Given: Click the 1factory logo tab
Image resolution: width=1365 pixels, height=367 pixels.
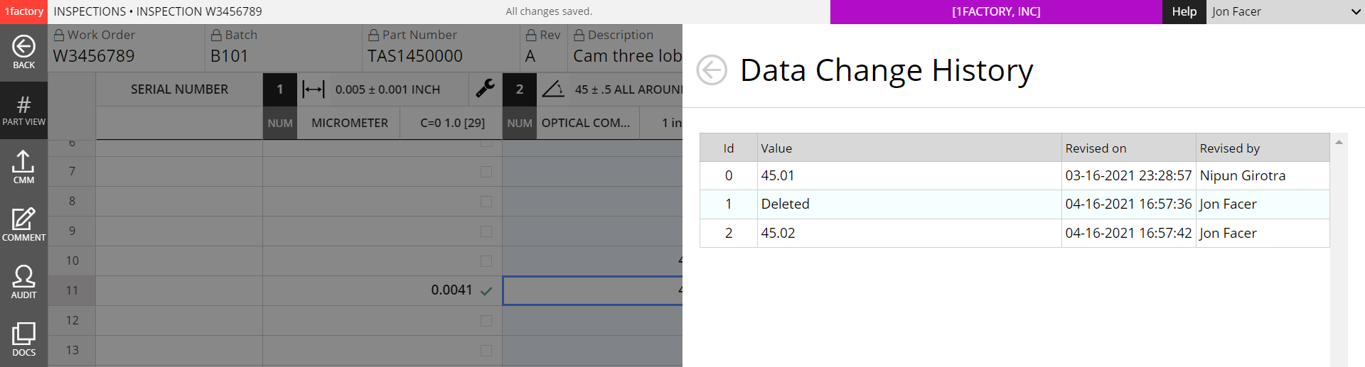Looking at the screenshot, I should point(23,11).
